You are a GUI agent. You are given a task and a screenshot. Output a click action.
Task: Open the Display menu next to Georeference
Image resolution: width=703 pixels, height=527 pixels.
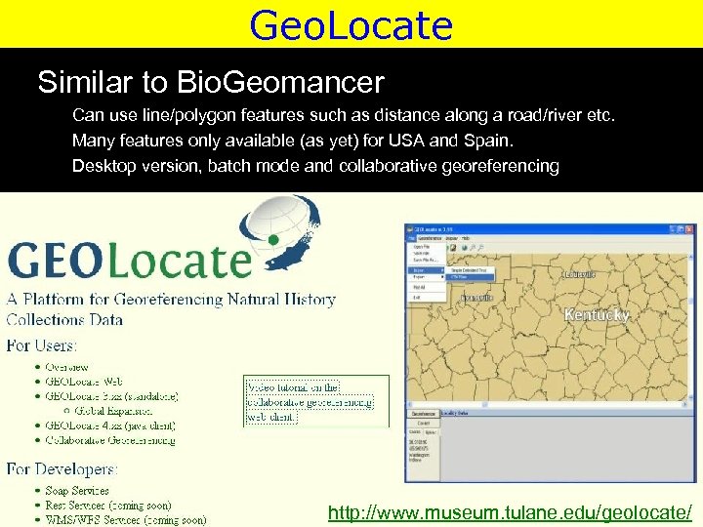click(x=451, y=238)
